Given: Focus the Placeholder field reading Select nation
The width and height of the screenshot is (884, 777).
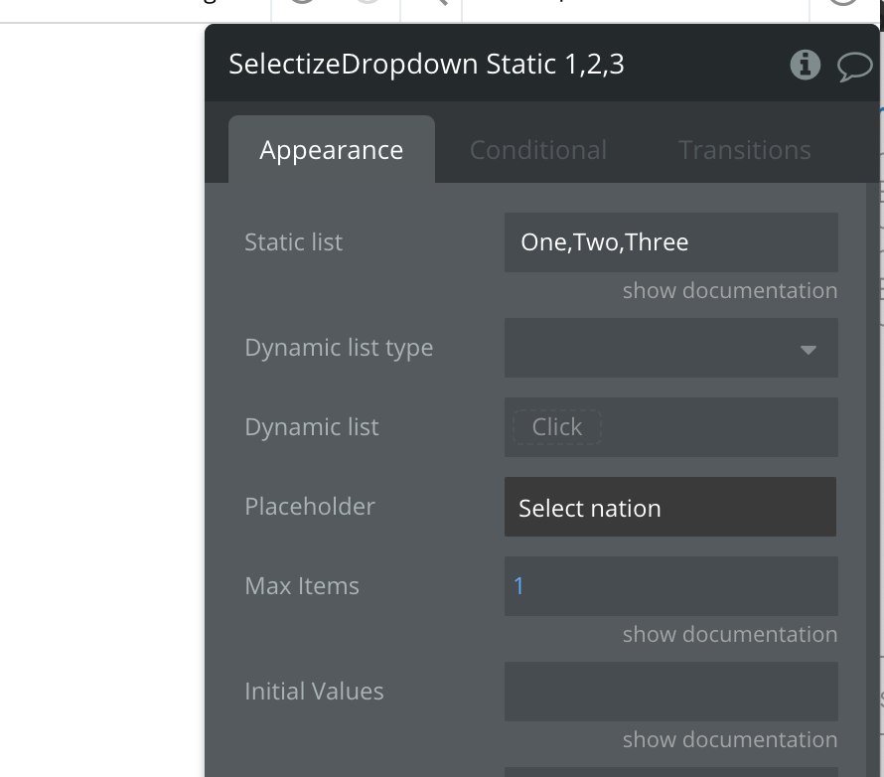Looking at the screenshot, I should coord(670,508).
